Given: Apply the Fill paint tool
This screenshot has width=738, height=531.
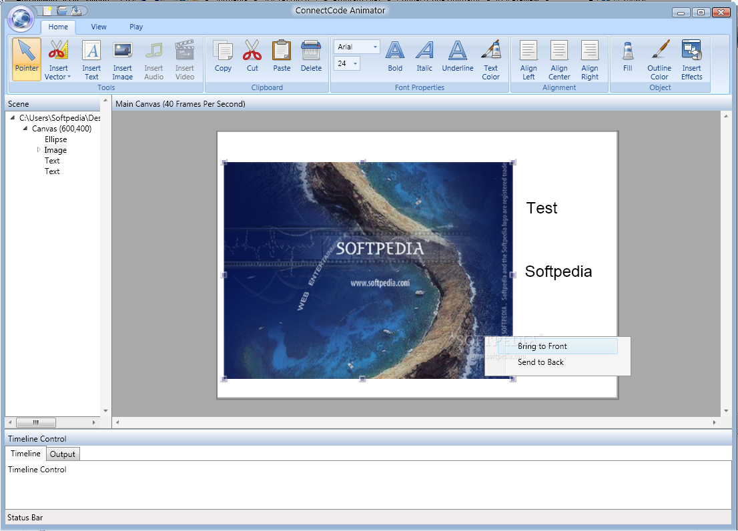Looking at the screenshot, I should tap(627, 57).
